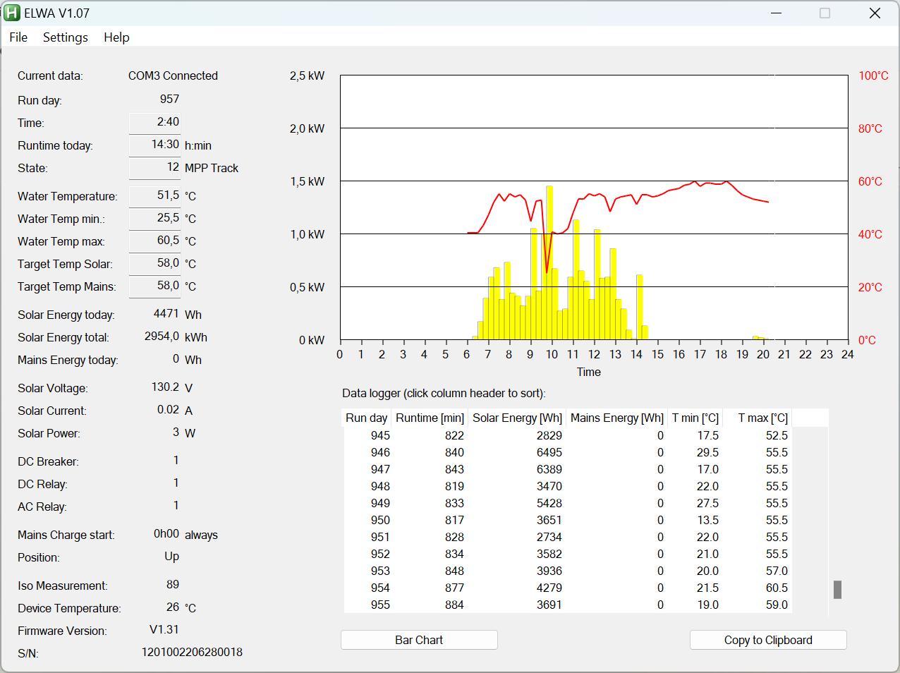Open the File menu
This screenshot has height=673, width=900.
[18, 37]
